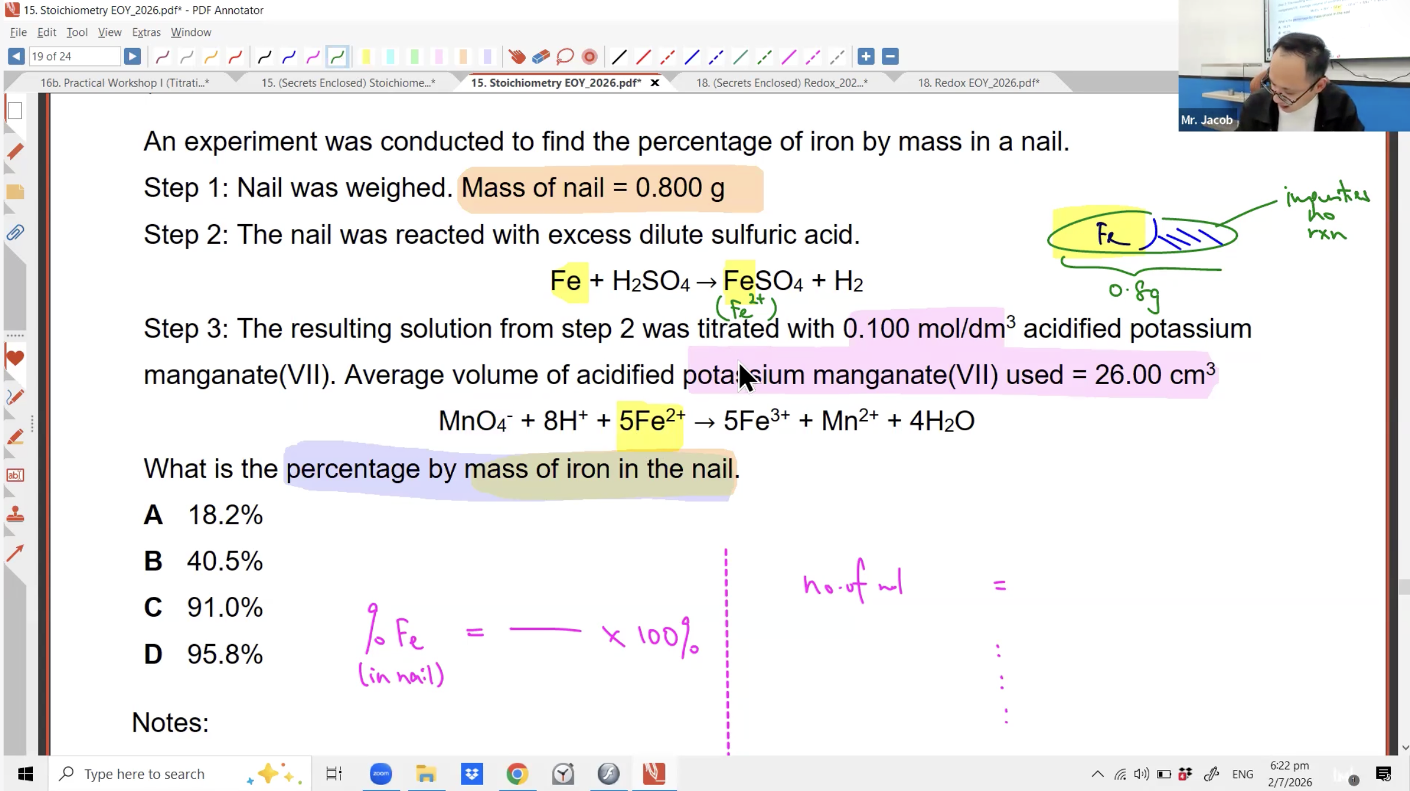1410x791 pixels.
Task: Select the freehand pen sidebar tool
Action: tap(15, 397)
